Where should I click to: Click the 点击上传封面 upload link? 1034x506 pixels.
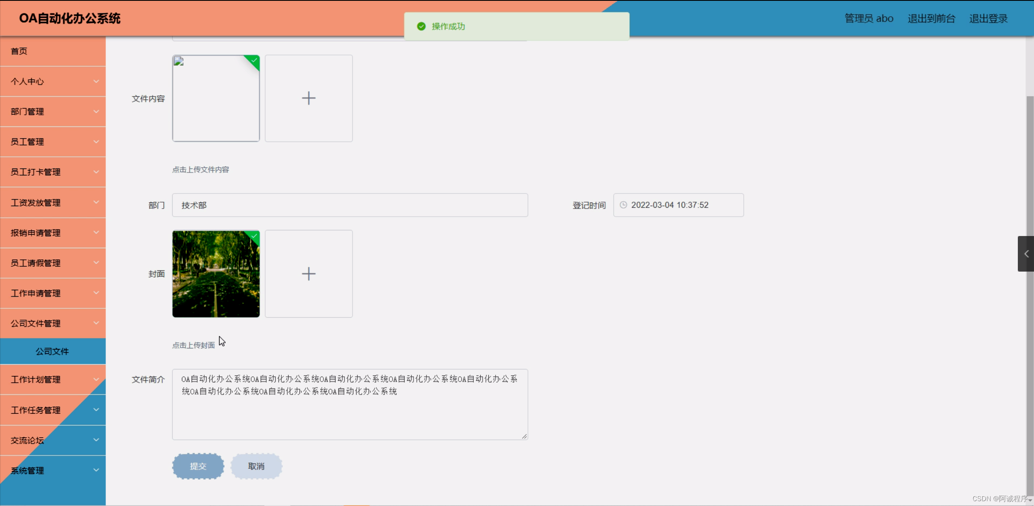pyautogui.click(x=193, y=345)
